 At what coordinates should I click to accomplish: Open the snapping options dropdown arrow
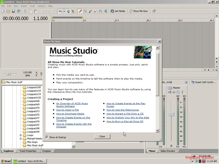[64, 11]
